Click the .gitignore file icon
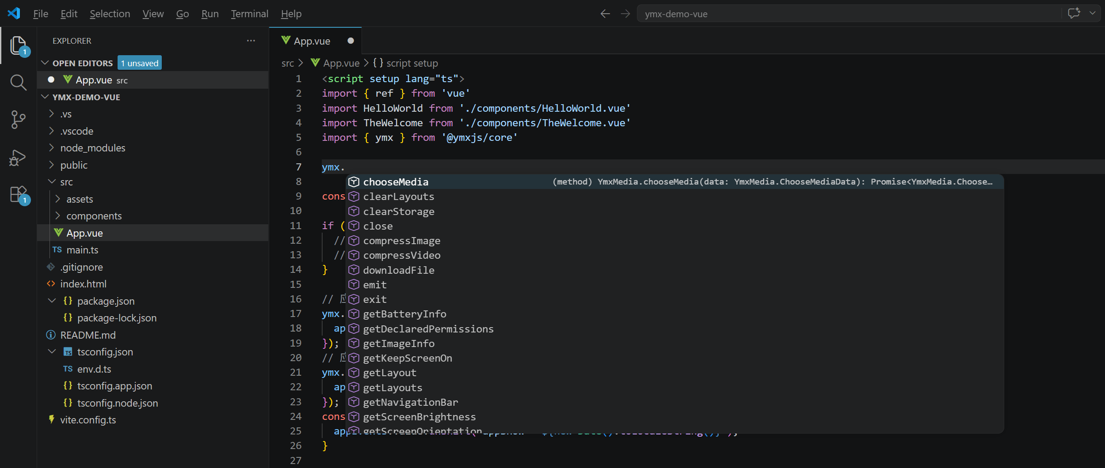 click(51, 267)
